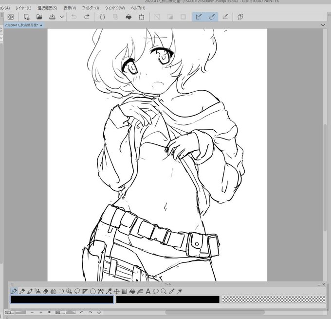Select the Contour line paint tool

click(x=140, y=291)
